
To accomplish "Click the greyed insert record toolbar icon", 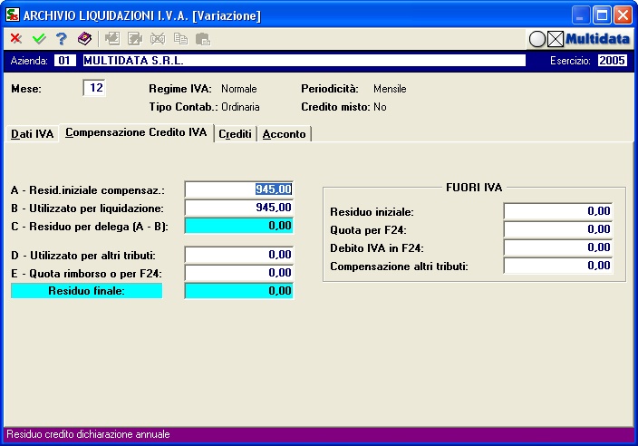I will [112, 39].
